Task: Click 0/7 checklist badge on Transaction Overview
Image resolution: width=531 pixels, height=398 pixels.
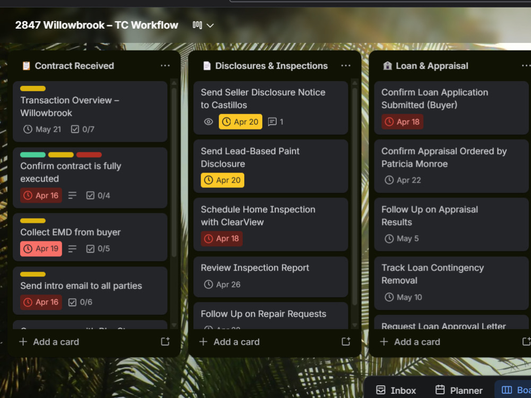Action: coord(83,129)
